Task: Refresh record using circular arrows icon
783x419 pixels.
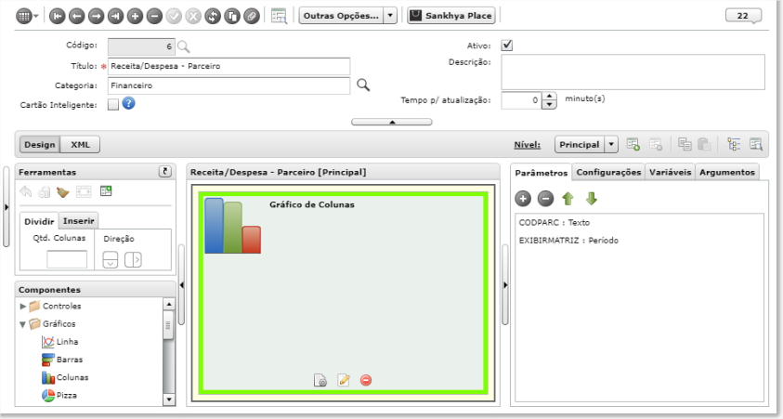Action: [213, 16]
